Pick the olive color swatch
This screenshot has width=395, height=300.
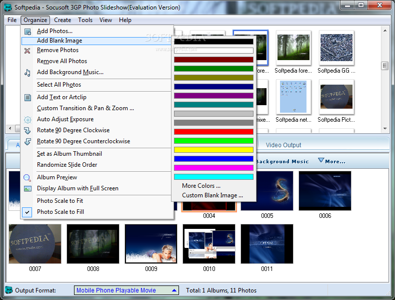coord(213,78)
